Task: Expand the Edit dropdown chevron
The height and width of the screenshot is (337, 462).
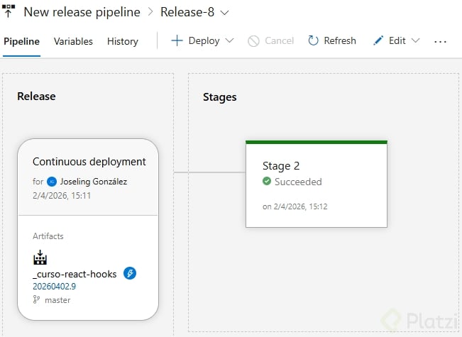Action: click(x=416, y=41)
